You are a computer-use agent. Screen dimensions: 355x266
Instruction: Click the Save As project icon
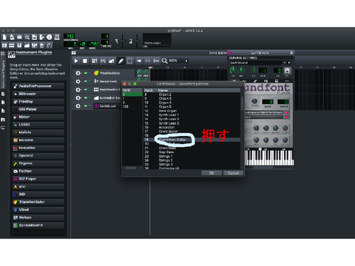42,37
